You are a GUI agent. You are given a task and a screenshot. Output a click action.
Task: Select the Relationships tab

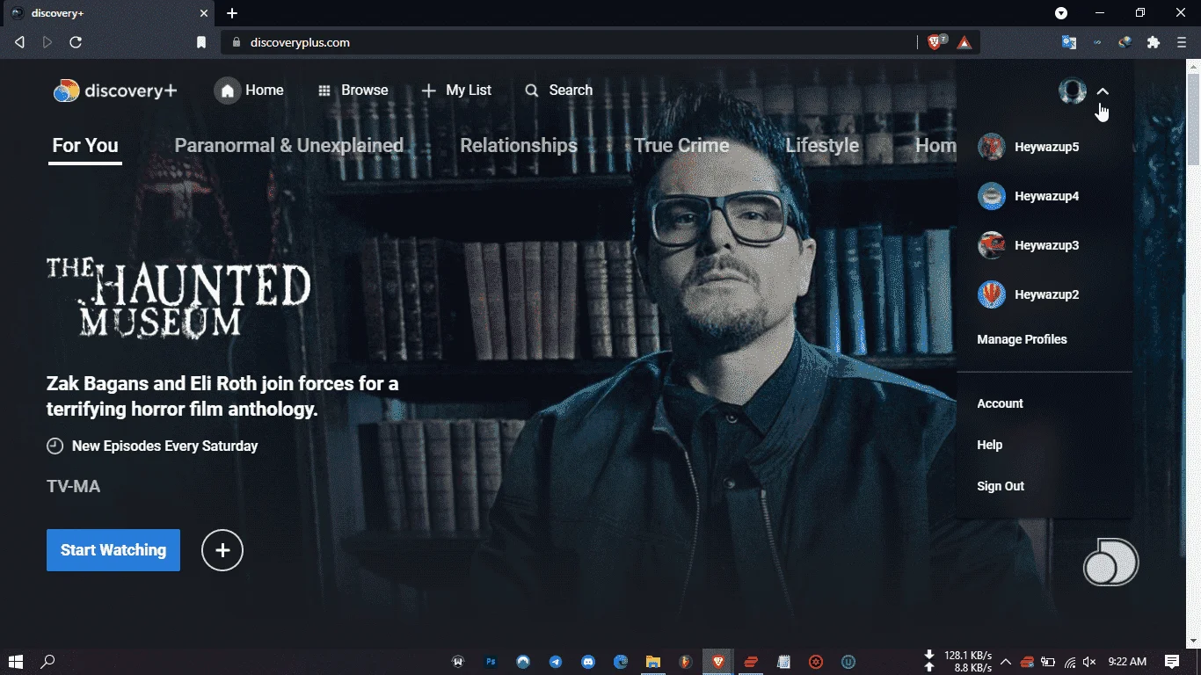[519, 146]
